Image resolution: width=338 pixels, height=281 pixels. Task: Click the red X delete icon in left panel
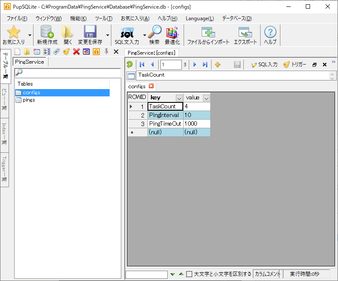click(x=76, y=52)
